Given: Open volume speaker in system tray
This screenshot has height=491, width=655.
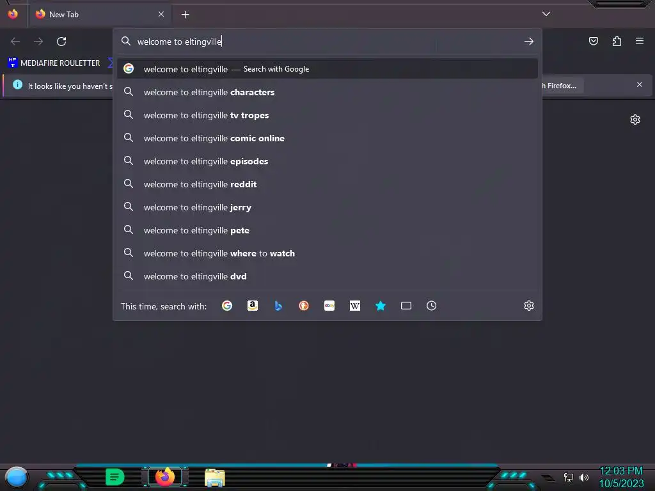Looking at the screenshot, I should click(584, 477).
